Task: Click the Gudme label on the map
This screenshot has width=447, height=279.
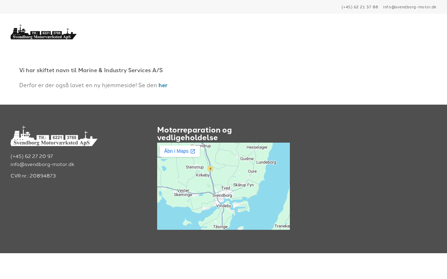Action: click(x=247, y=159)
